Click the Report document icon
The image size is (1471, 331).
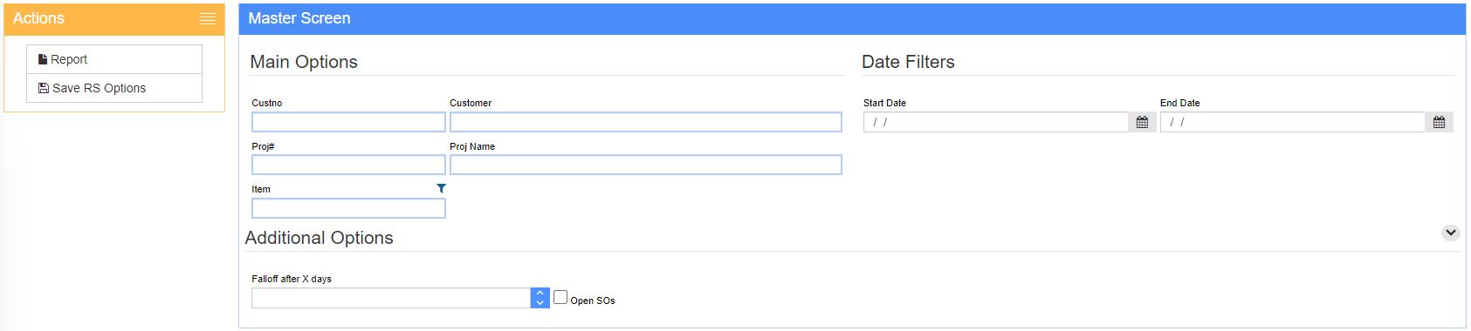(43, 59)
